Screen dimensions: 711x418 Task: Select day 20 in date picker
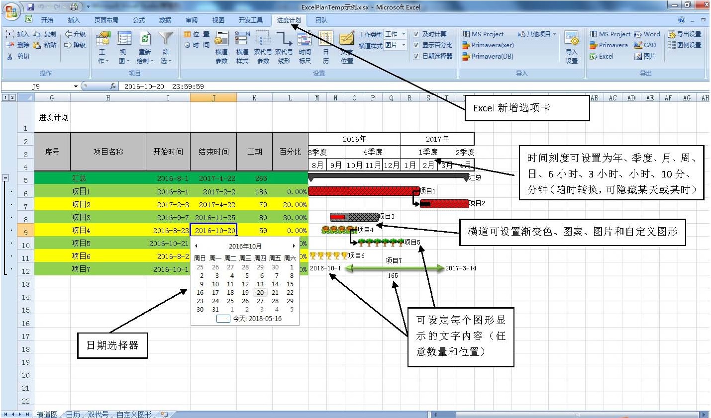[260, 293]
